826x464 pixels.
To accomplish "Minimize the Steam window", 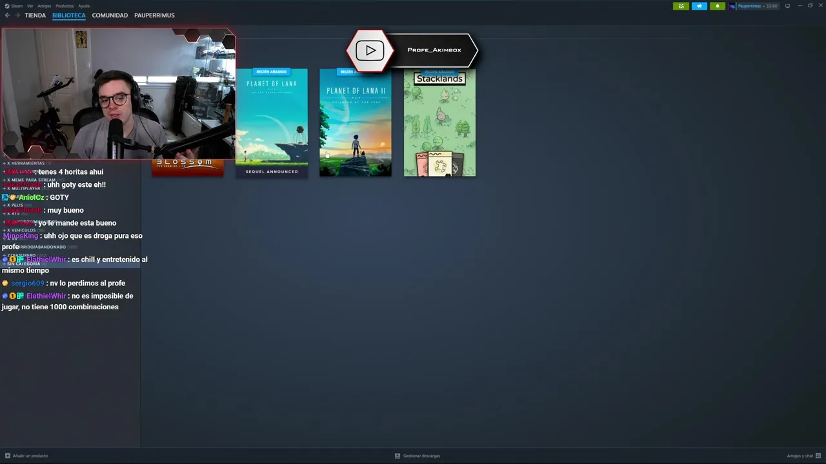I will pos(800,6).
